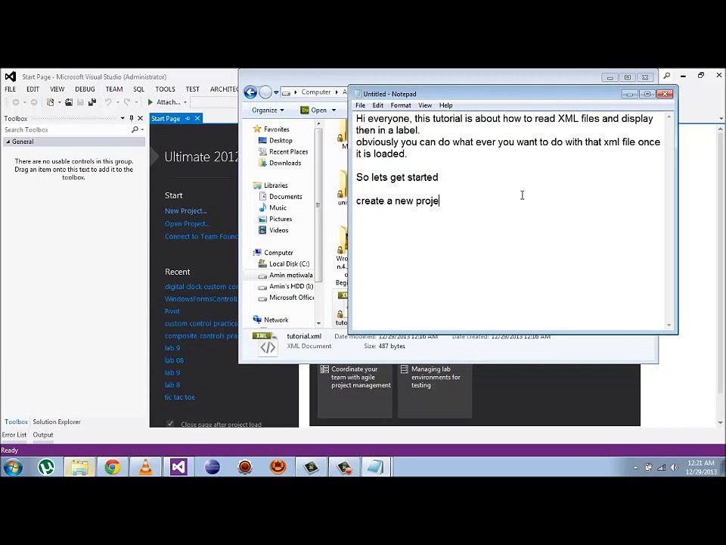Open the Notepad Help menu
726x545 pixels.
(x=445, y=106)
